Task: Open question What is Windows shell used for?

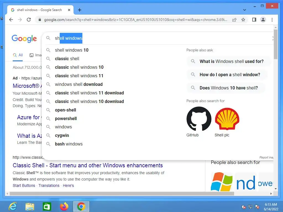Action: click(229, 61)
